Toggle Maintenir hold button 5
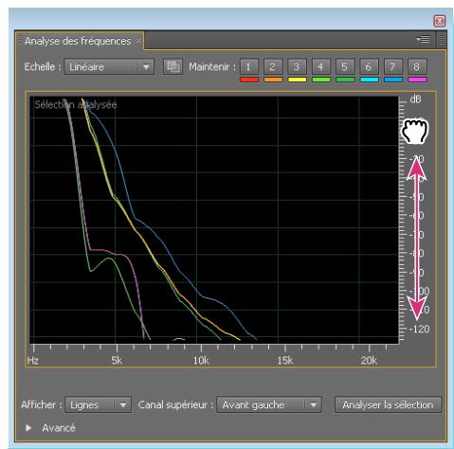 point(345,66)
